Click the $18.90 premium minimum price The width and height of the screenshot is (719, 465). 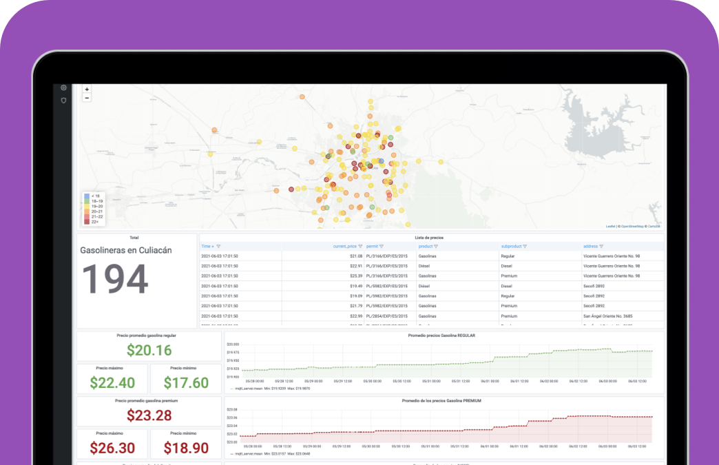click(186, 448)
